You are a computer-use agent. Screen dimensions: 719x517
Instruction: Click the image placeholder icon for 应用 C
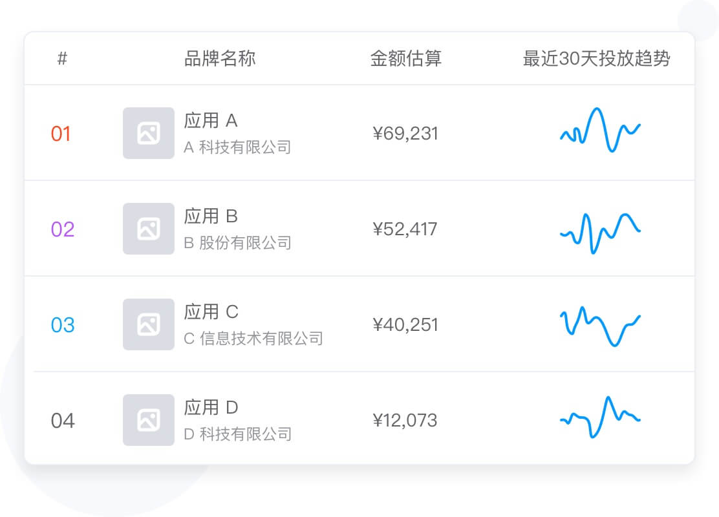click(148, 324)
